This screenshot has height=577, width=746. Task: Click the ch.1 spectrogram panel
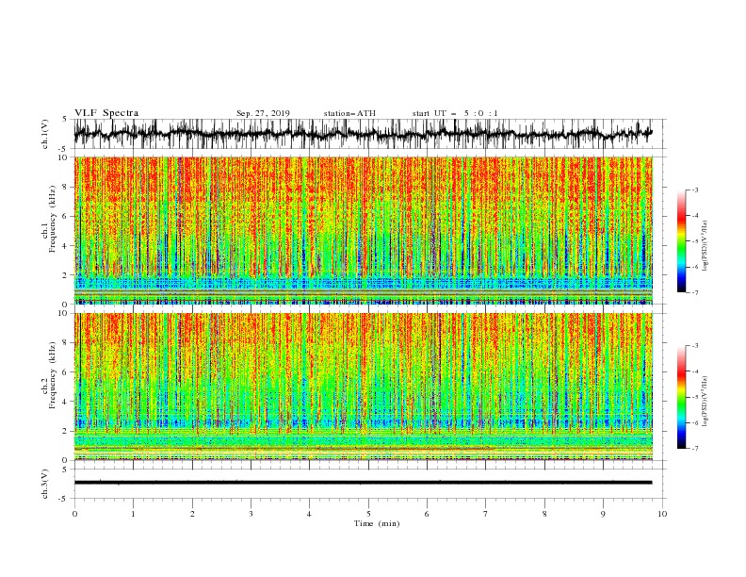pos(364,230)
